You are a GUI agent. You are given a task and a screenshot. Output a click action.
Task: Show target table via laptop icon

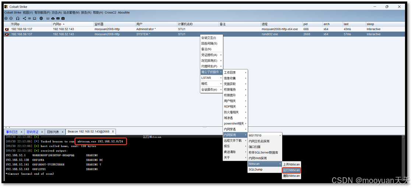[34, 18]
